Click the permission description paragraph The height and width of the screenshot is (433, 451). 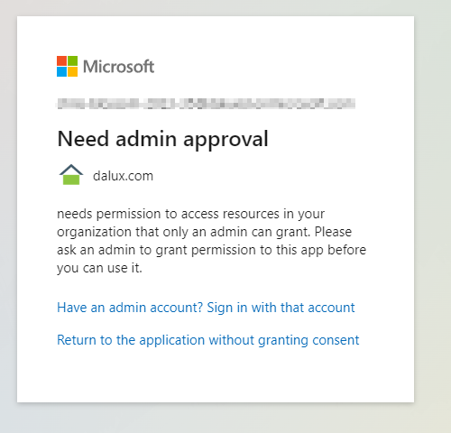211,241
